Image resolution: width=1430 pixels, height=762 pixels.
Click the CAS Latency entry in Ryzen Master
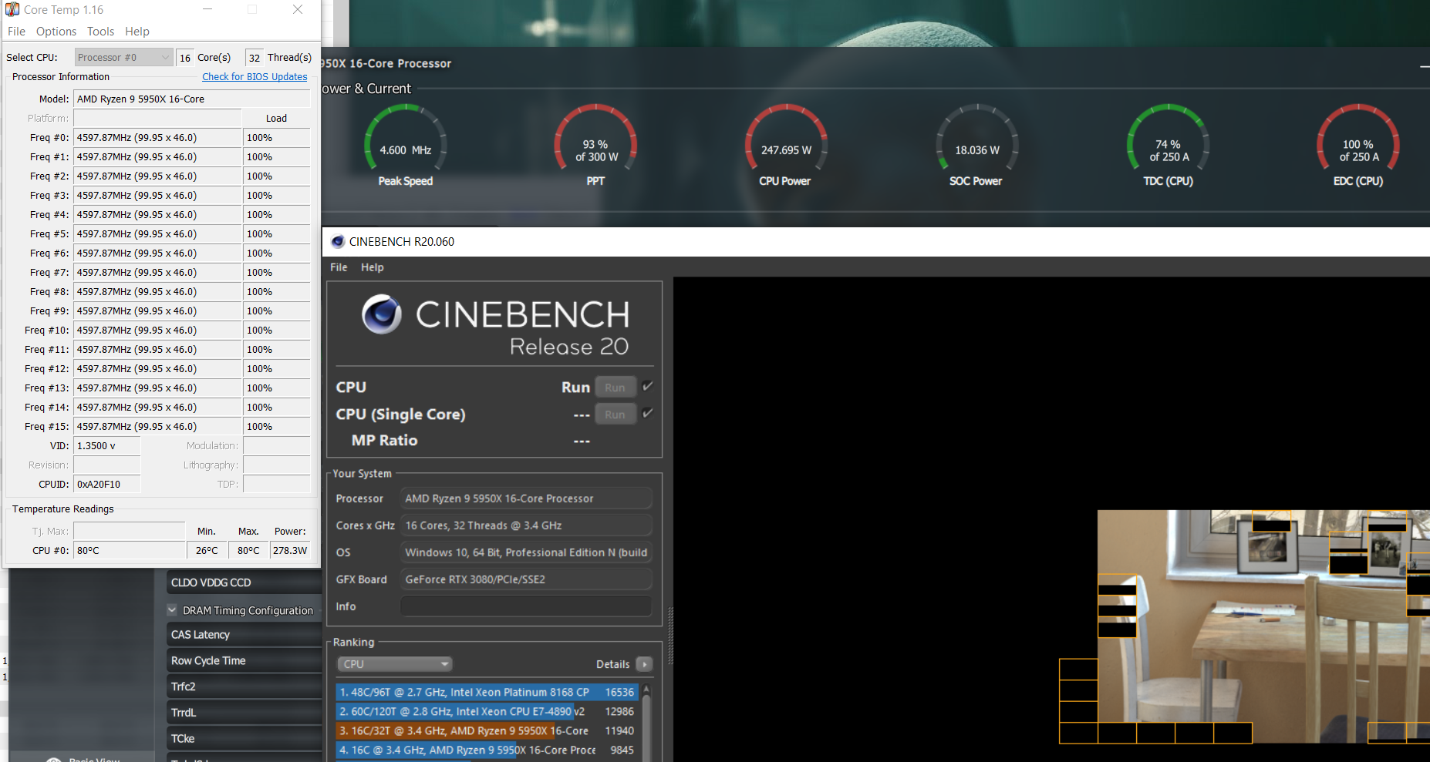pos(244,635)
